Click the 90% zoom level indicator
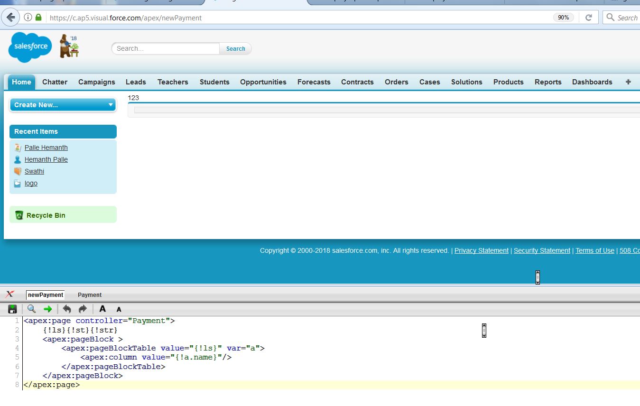640x406 pixels. 563,18
